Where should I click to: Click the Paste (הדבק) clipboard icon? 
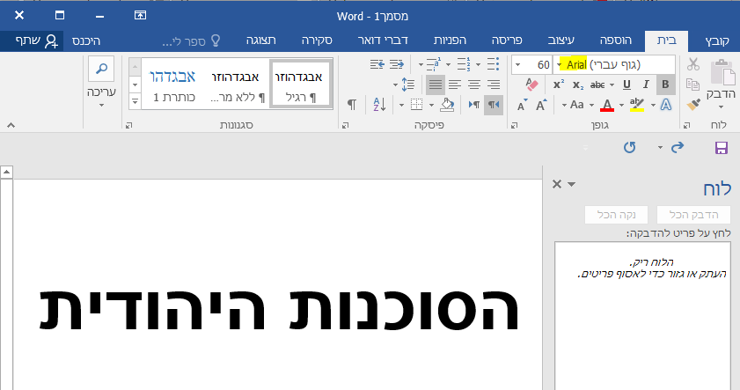(x=722, y=72)
